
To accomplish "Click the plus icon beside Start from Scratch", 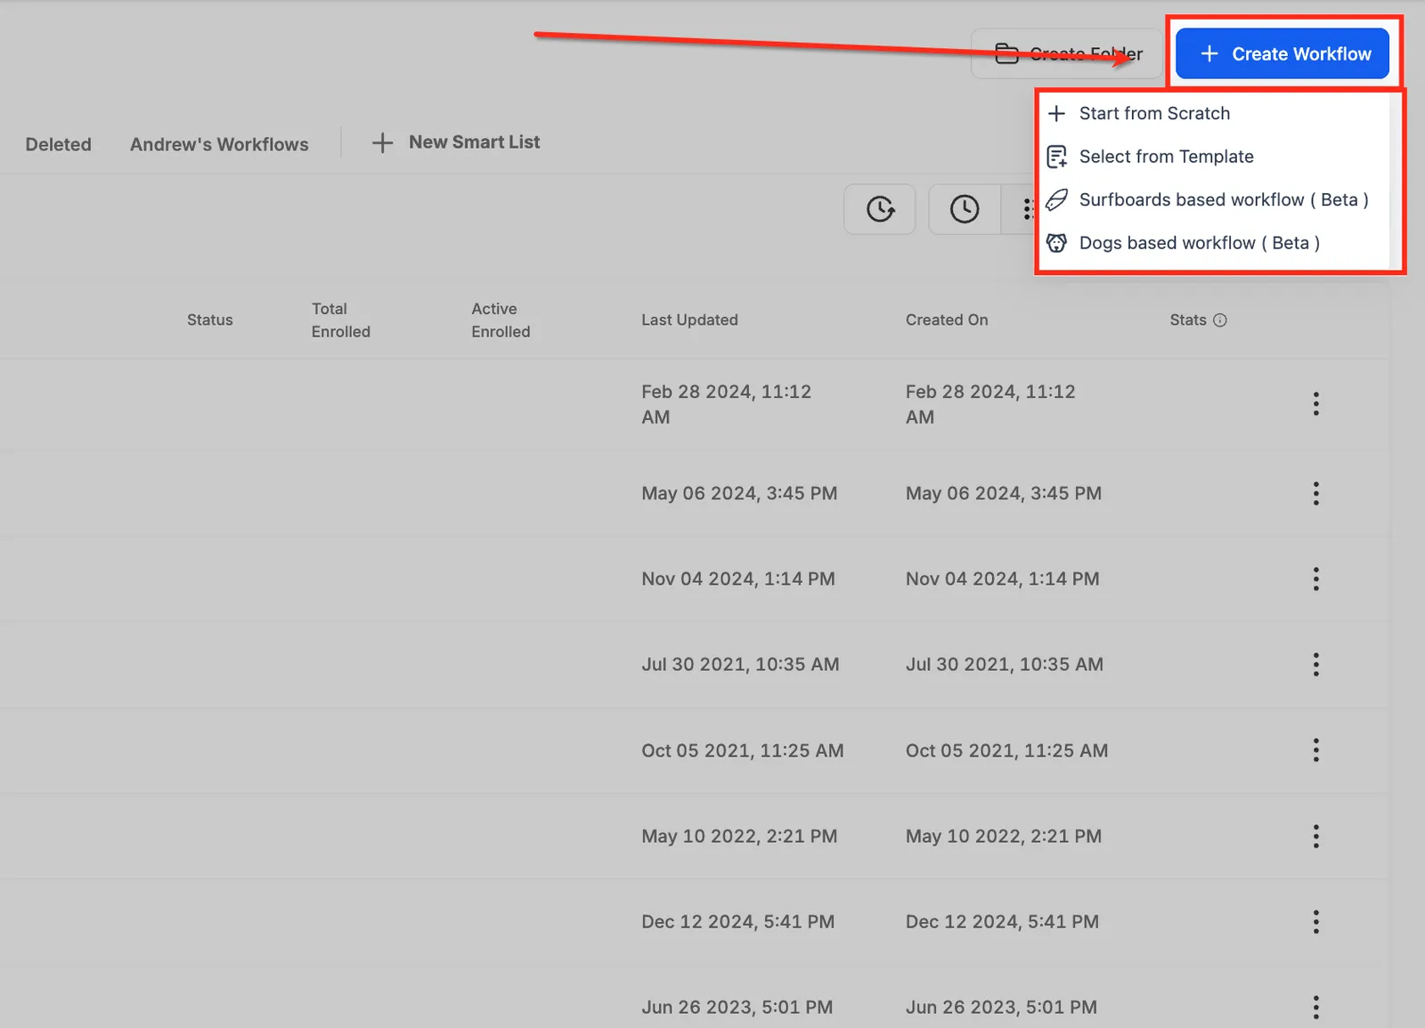I will pyautogui.click(x=1056, y=113).
